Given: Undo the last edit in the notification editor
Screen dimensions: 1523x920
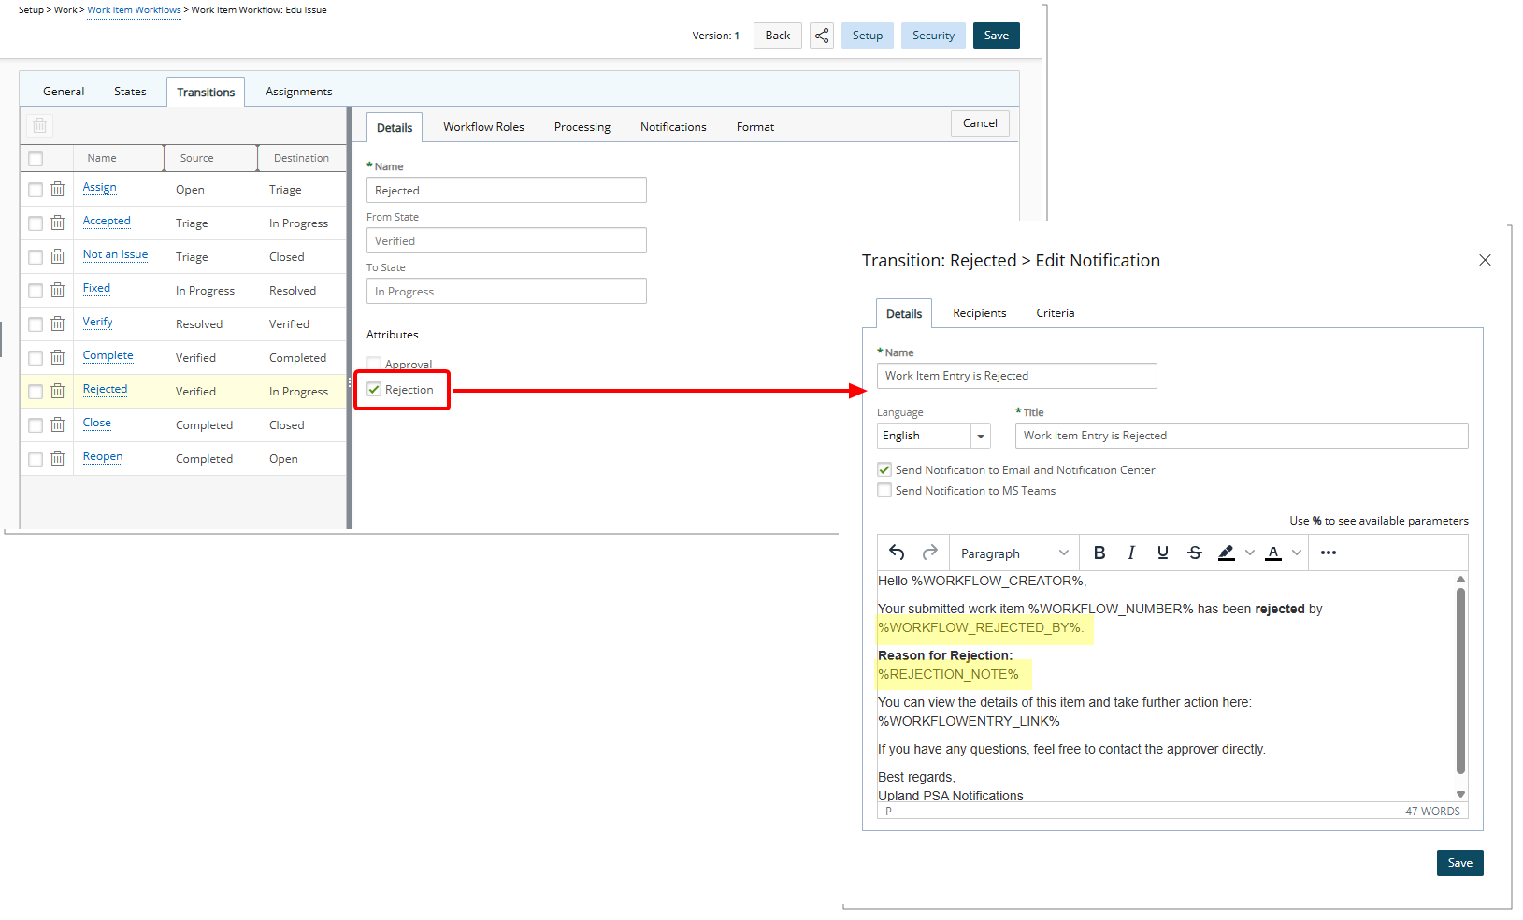Looking at the screenshot, I should coord(896,553).
